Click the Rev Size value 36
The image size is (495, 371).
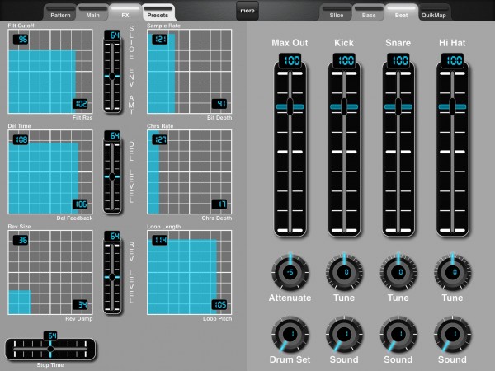click(x=21, y=241)
